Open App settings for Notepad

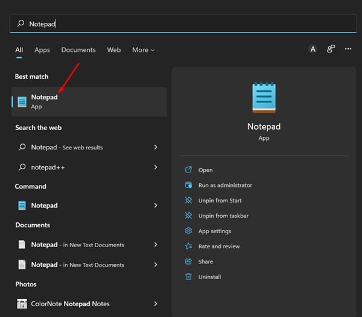(x=214, y=231)
